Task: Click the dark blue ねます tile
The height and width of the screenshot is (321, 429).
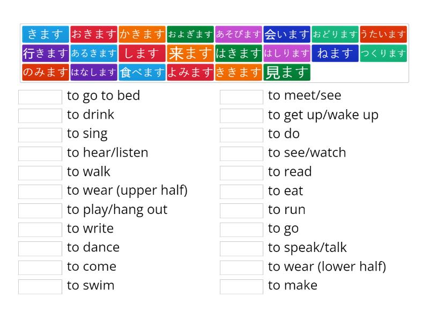Action: [x=335, y=53]
